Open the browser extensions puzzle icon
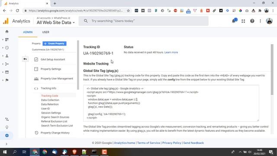 click(260, 10)
